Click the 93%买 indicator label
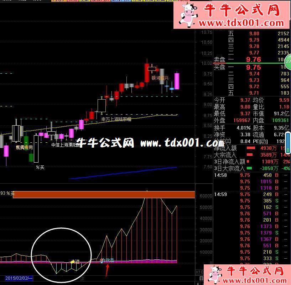 [7, 194]
